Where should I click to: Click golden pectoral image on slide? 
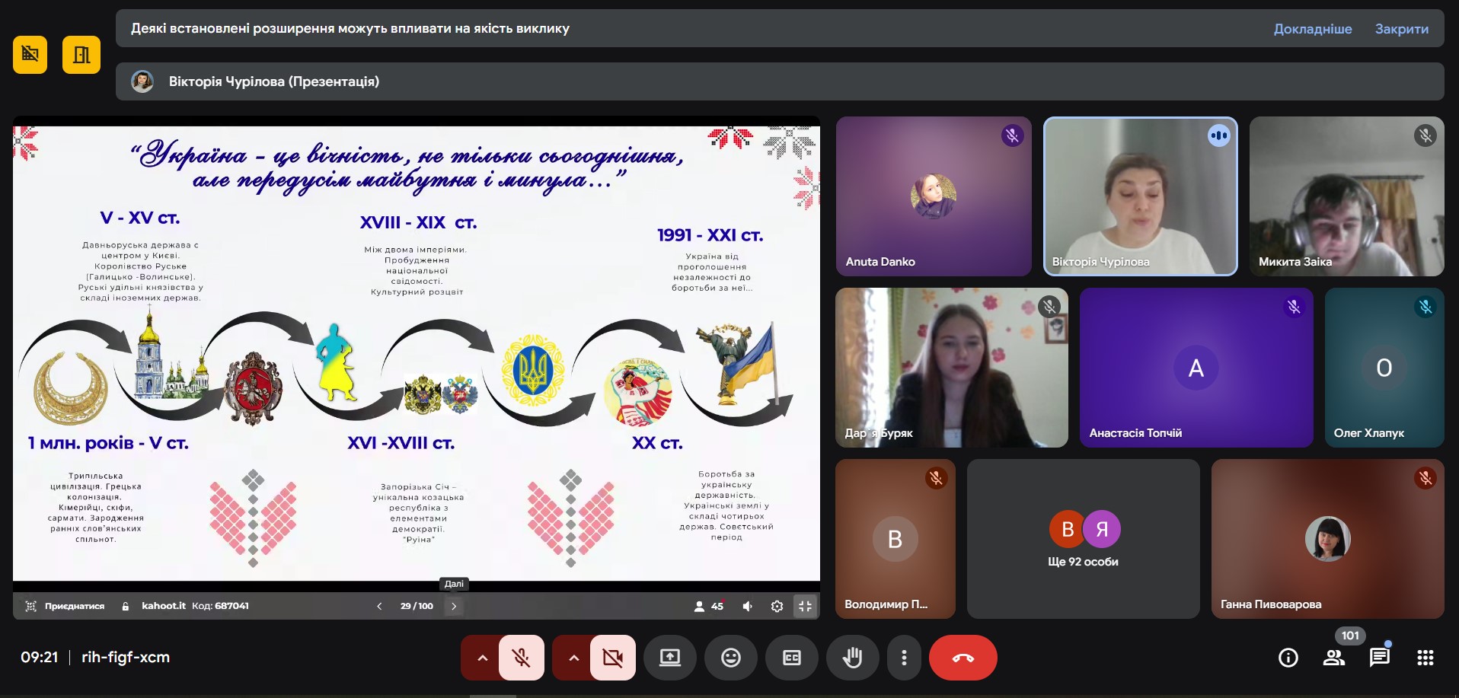tap(70, 387)
